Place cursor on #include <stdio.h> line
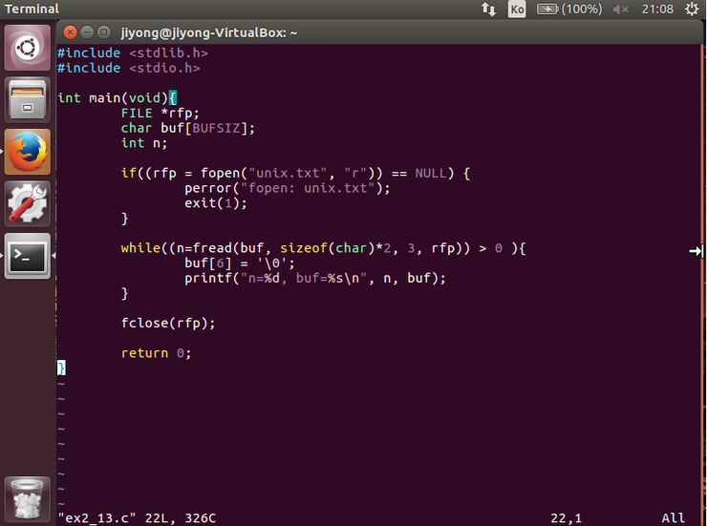This screenshot has width=707, height=526. [x=129, y=68]
